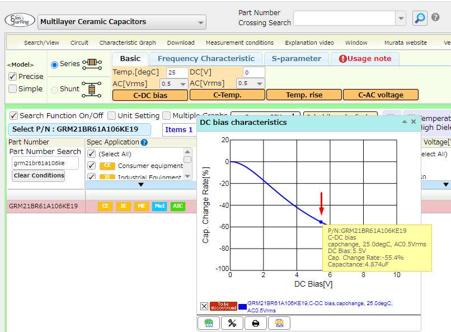Image resolution: width=451 pixels, height=332 pixels.
Task: Toggle the Precise model checkbox
Action: (12, 76)
